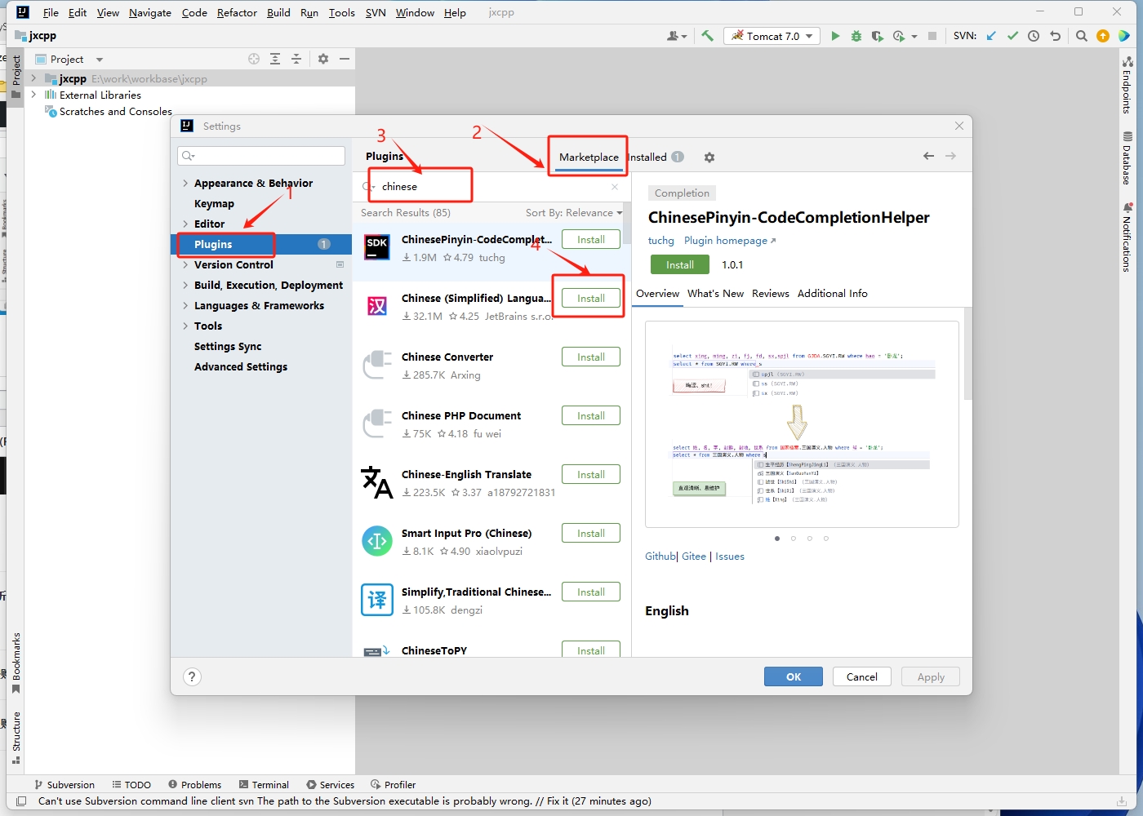The height and width of the screenshot is (816, 1143).
Task: Run Tomcat 7.0 with the green play icon
Action: 835,36
